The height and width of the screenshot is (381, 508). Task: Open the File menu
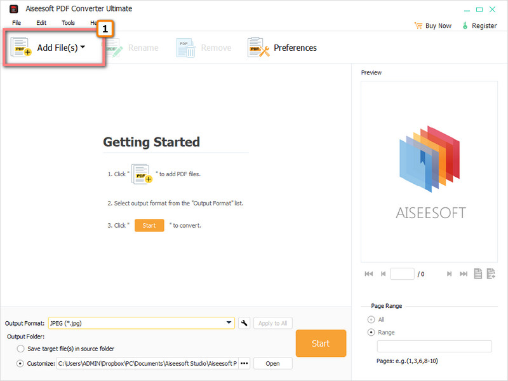click(17, 23)
